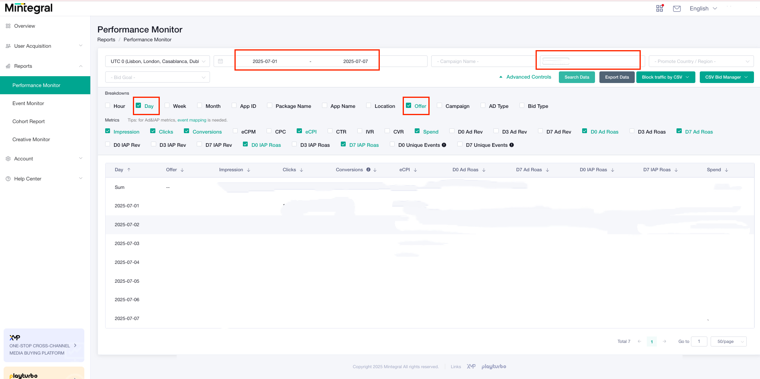Click the info icon beside Conversions column

coord(368,170)
